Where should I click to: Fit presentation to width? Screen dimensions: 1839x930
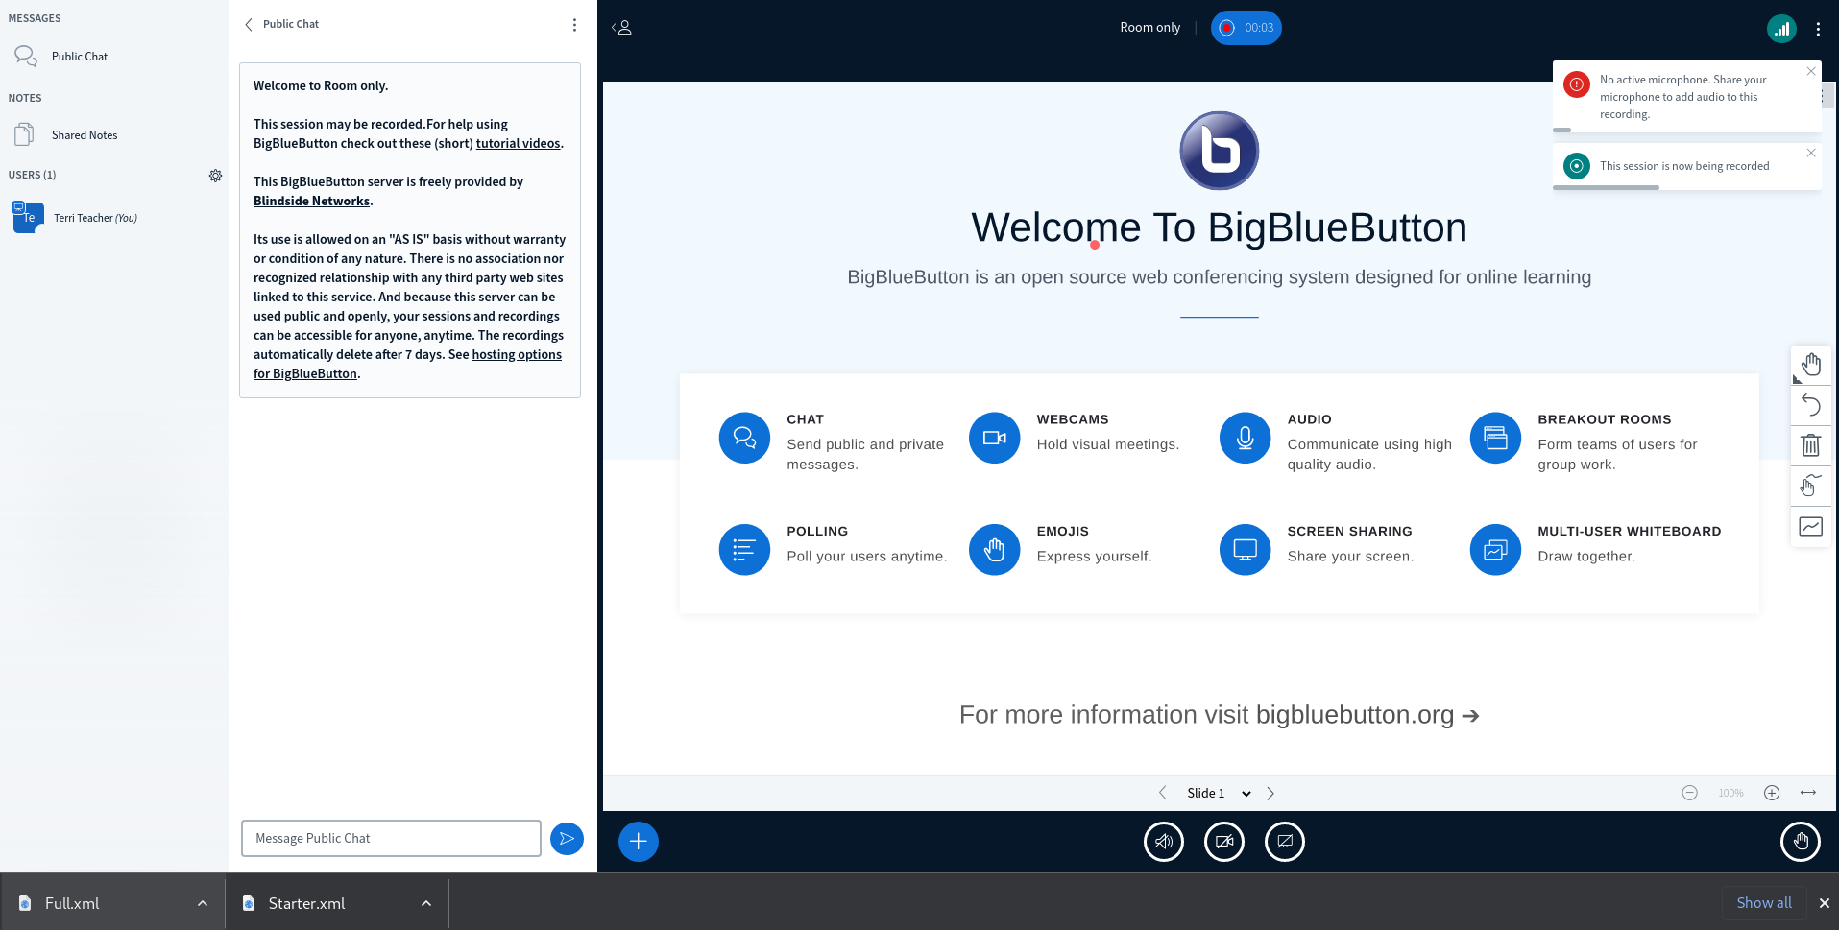[x=1808, y=793]
